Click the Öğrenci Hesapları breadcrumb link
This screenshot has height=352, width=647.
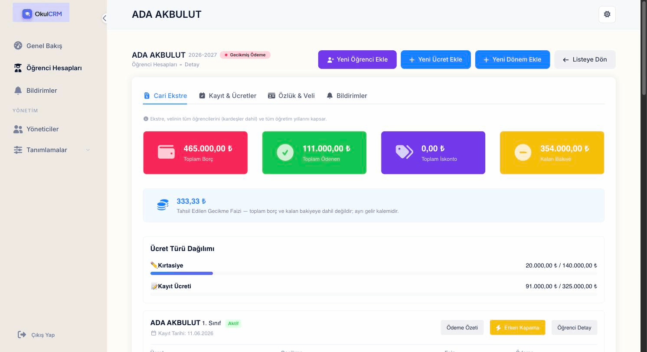pos(154,65)
